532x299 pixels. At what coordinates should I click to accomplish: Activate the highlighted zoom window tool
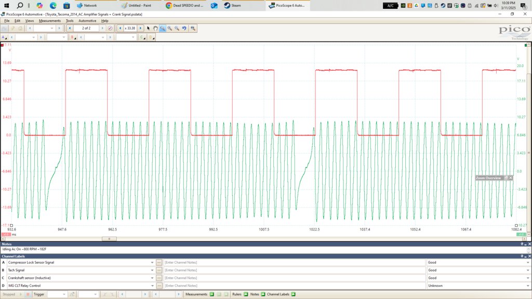tap(163, 28)
